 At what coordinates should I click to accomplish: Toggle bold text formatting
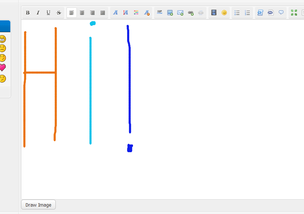[x=28, y=13]
